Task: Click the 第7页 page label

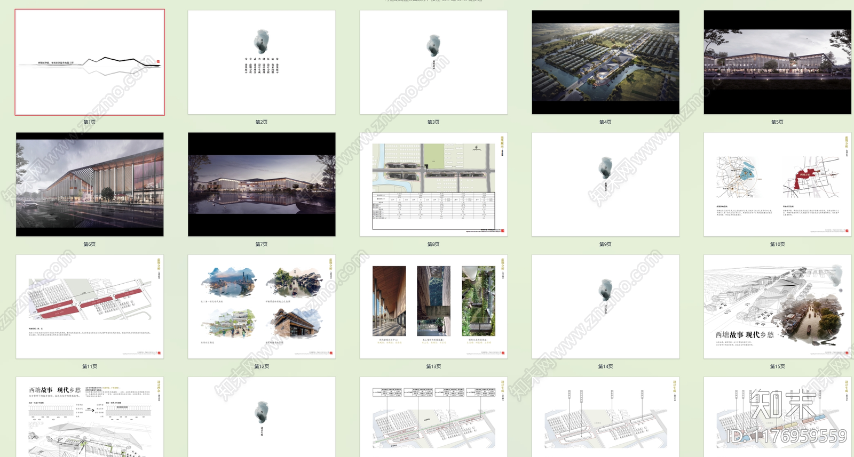Action: 262,244
